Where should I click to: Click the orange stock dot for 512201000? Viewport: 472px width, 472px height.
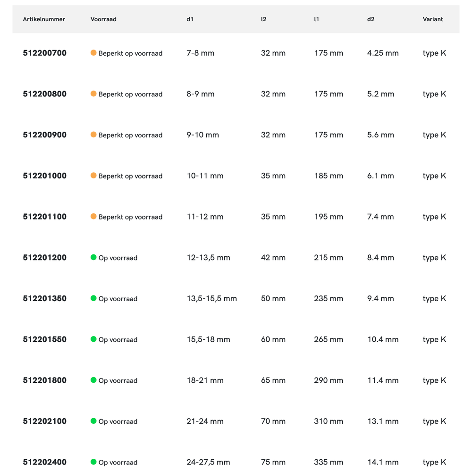click(93, 176)
